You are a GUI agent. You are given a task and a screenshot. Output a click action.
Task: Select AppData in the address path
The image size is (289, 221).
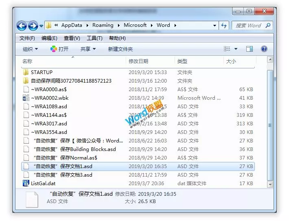72,25
